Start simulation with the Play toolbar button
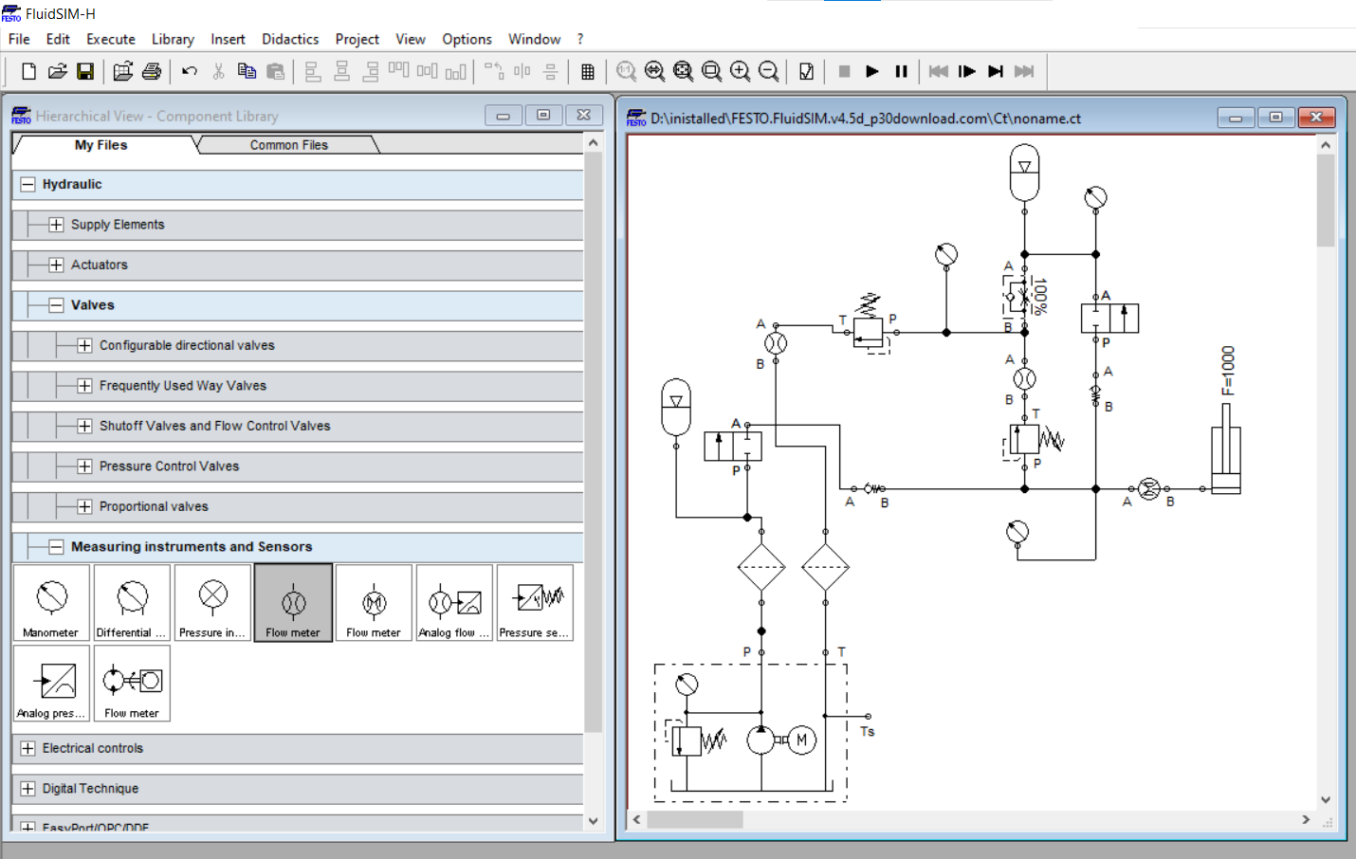 872,71
